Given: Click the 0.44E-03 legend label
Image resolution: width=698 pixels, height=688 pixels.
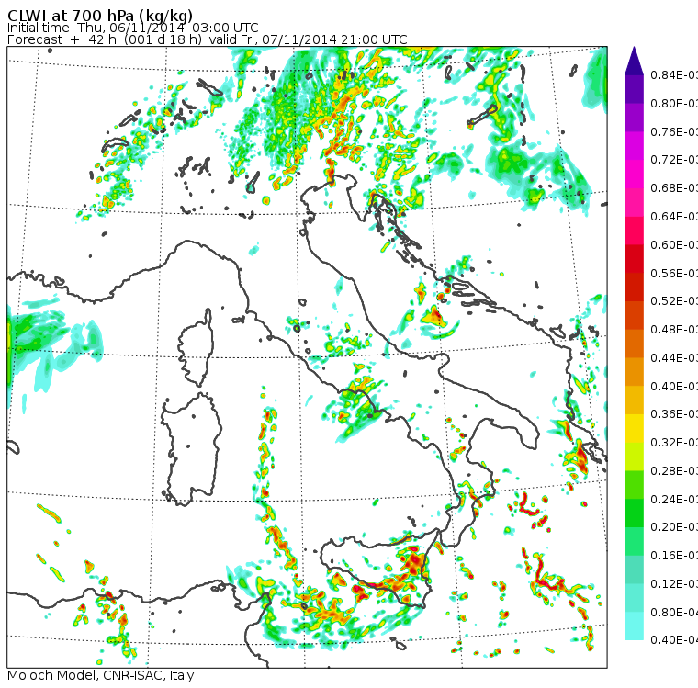Looking at the screenshot, I should (x=674, y=358).
